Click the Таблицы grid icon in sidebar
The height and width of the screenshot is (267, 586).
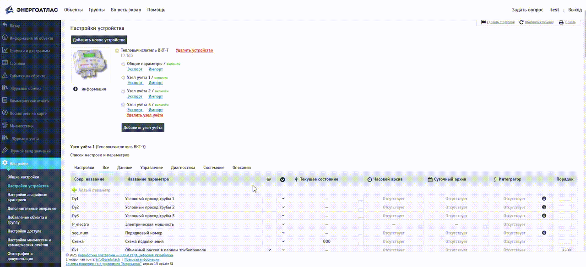5,63
